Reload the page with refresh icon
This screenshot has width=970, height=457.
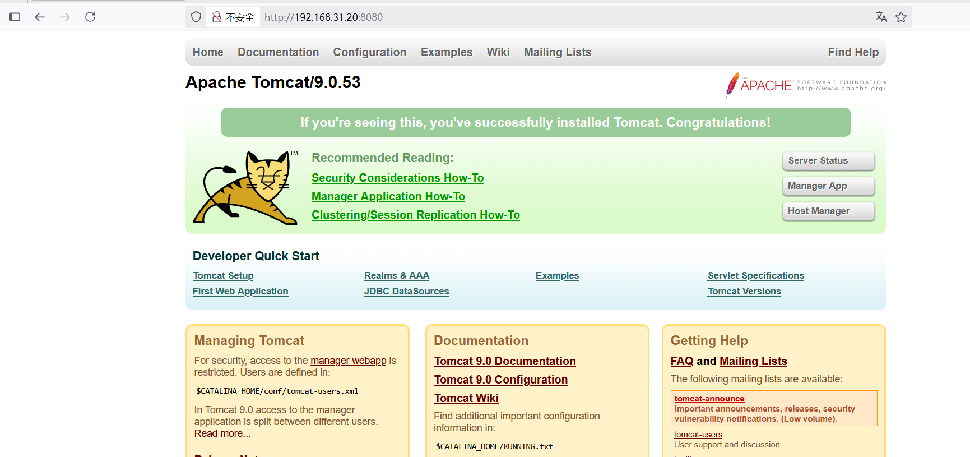coord(90,17)
